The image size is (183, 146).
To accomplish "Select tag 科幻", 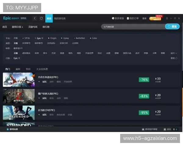I will (x=100, y=53).
